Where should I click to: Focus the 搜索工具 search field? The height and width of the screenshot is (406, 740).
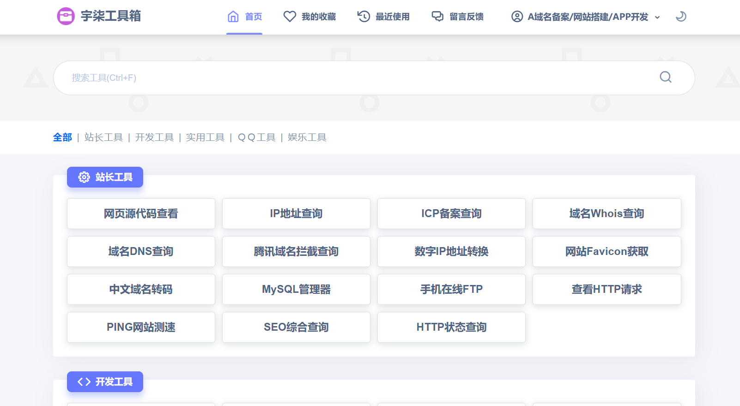click(374, 78)
